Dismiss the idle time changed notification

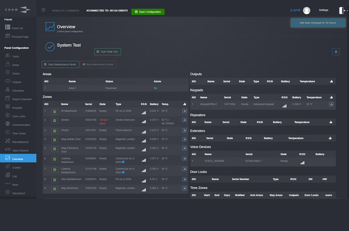click(317, 23)
